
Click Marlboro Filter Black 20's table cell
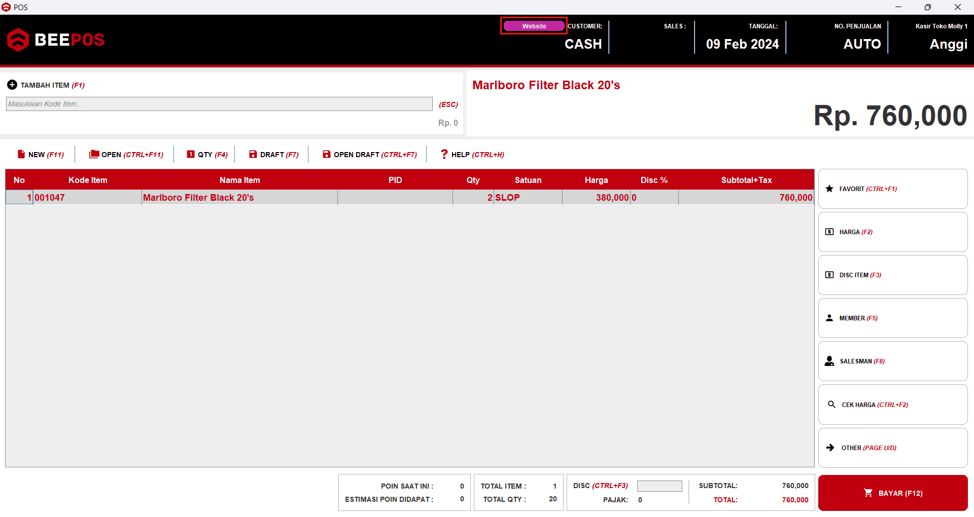point(239,197)
